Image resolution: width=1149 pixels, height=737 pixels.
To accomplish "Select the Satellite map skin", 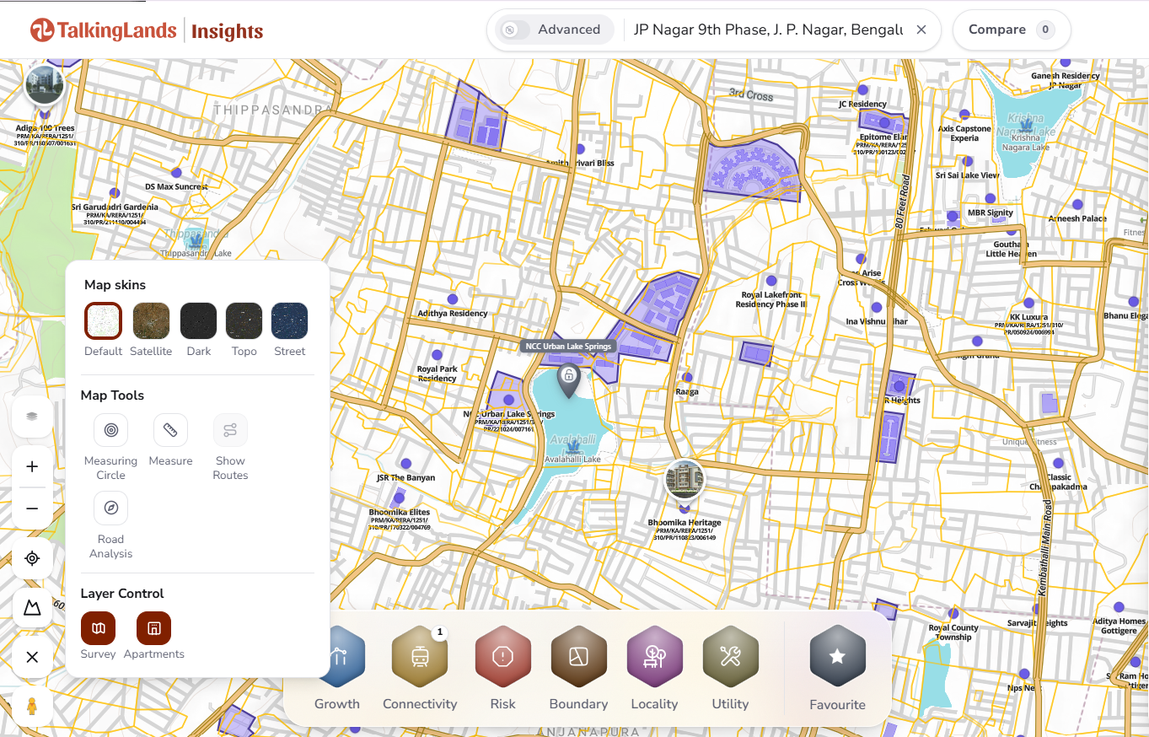I will click(152, 320).
